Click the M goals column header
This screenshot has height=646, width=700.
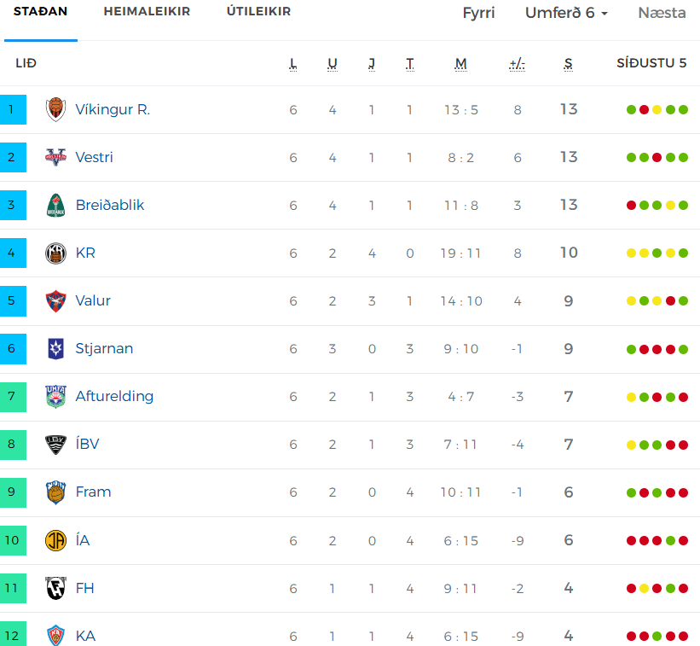point(460,64)
